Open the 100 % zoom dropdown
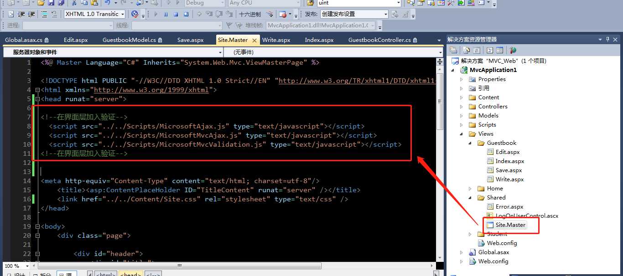The width and height of the screenshot is (623, 276). click(x=27, y=266)
